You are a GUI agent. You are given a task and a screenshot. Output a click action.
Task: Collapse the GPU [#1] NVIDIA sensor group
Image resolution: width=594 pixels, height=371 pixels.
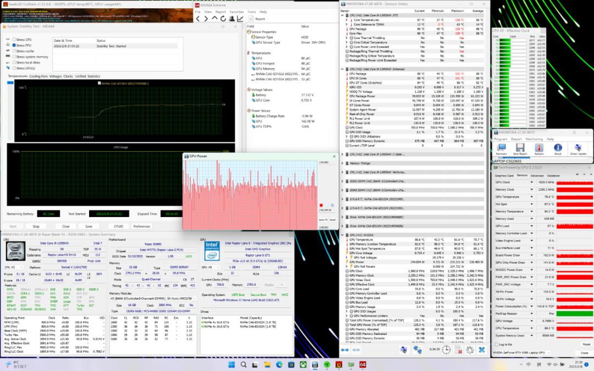[343, 235]
